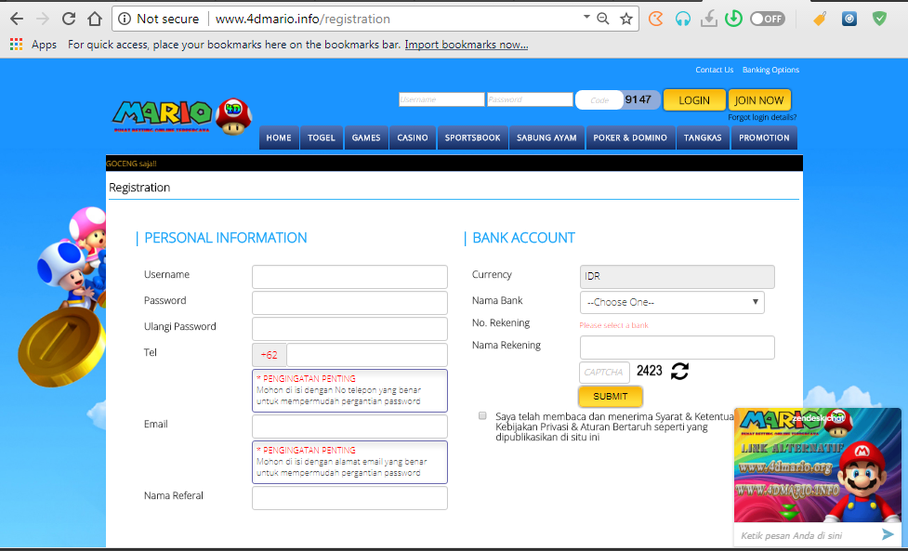Focus the header Username login field

[x=441, y=99]
